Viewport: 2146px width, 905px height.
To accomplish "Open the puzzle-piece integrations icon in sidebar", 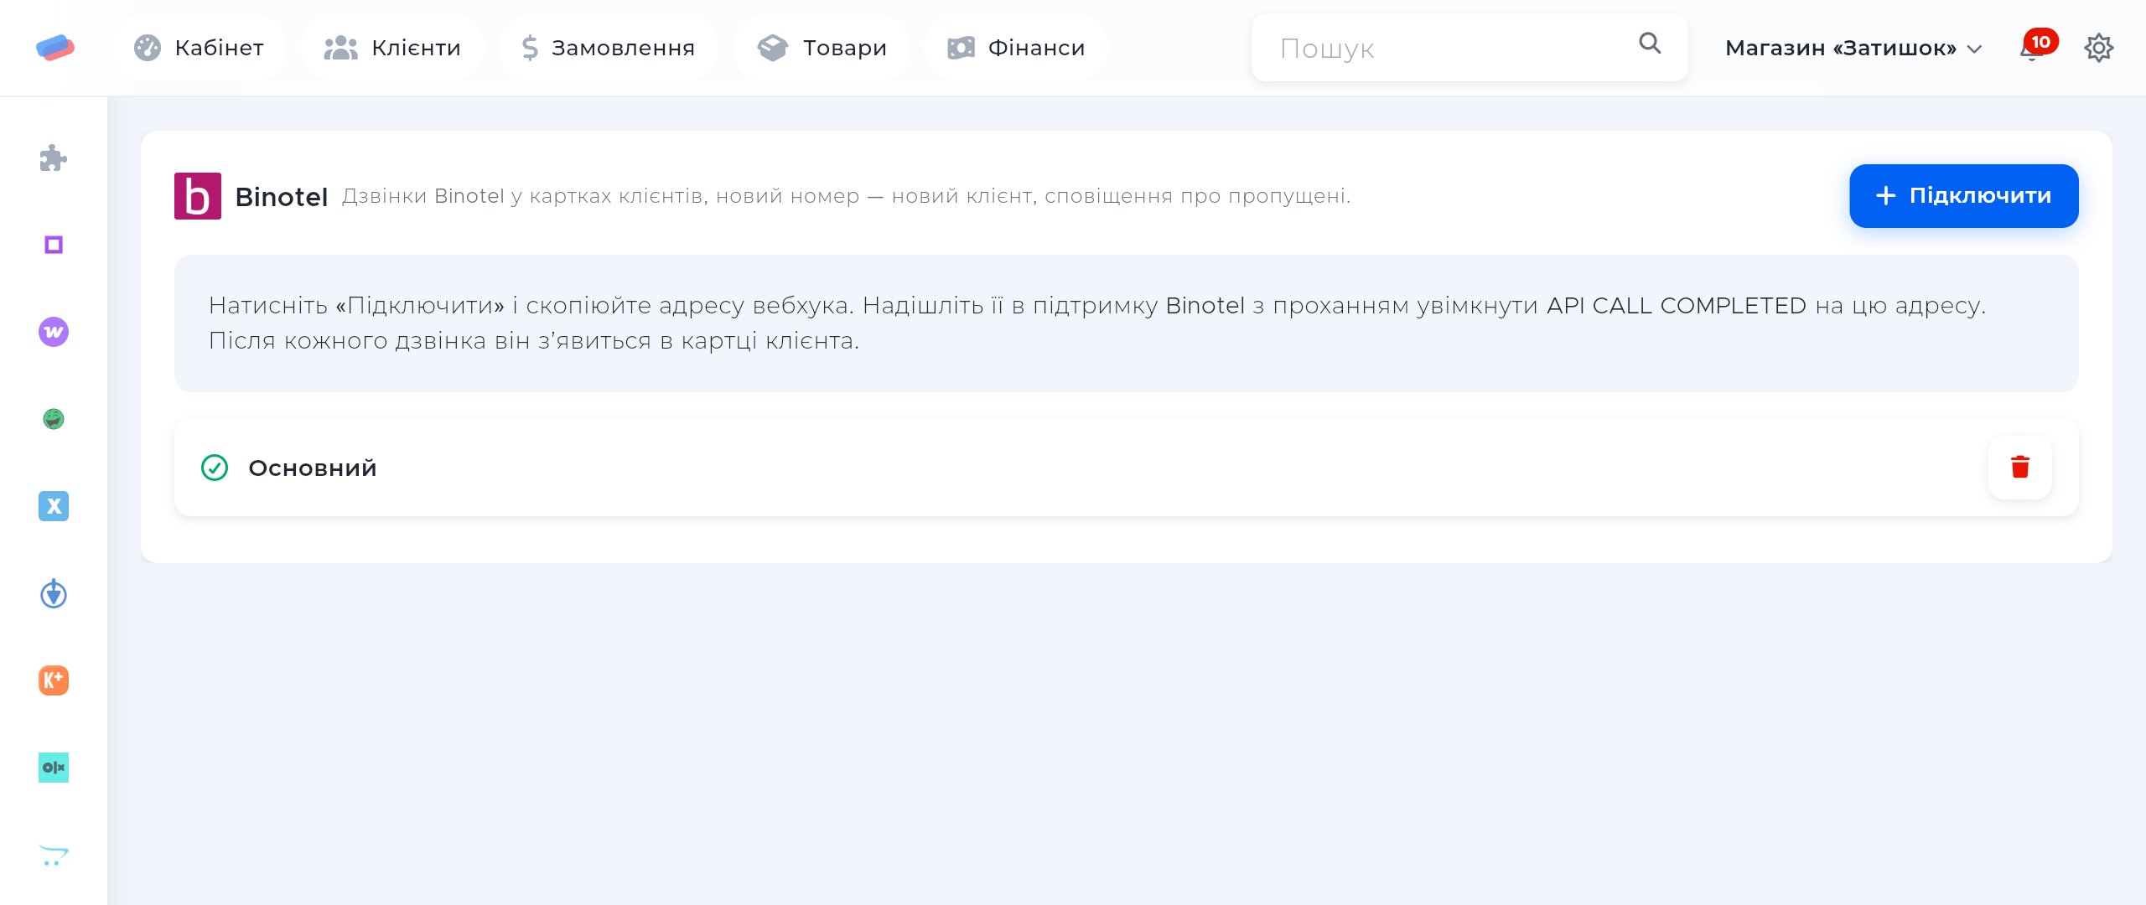I will click(54, 158).
